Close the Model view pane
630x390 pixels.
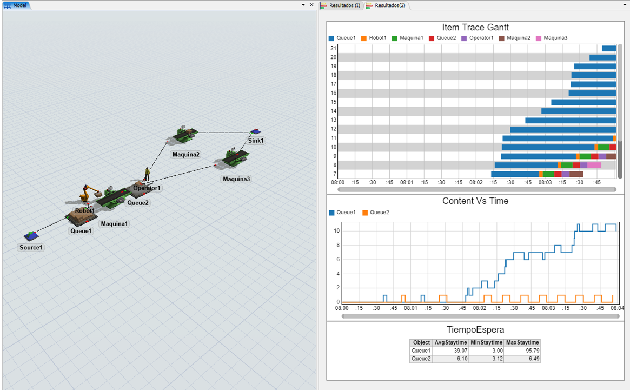click(x=311, y=5)
